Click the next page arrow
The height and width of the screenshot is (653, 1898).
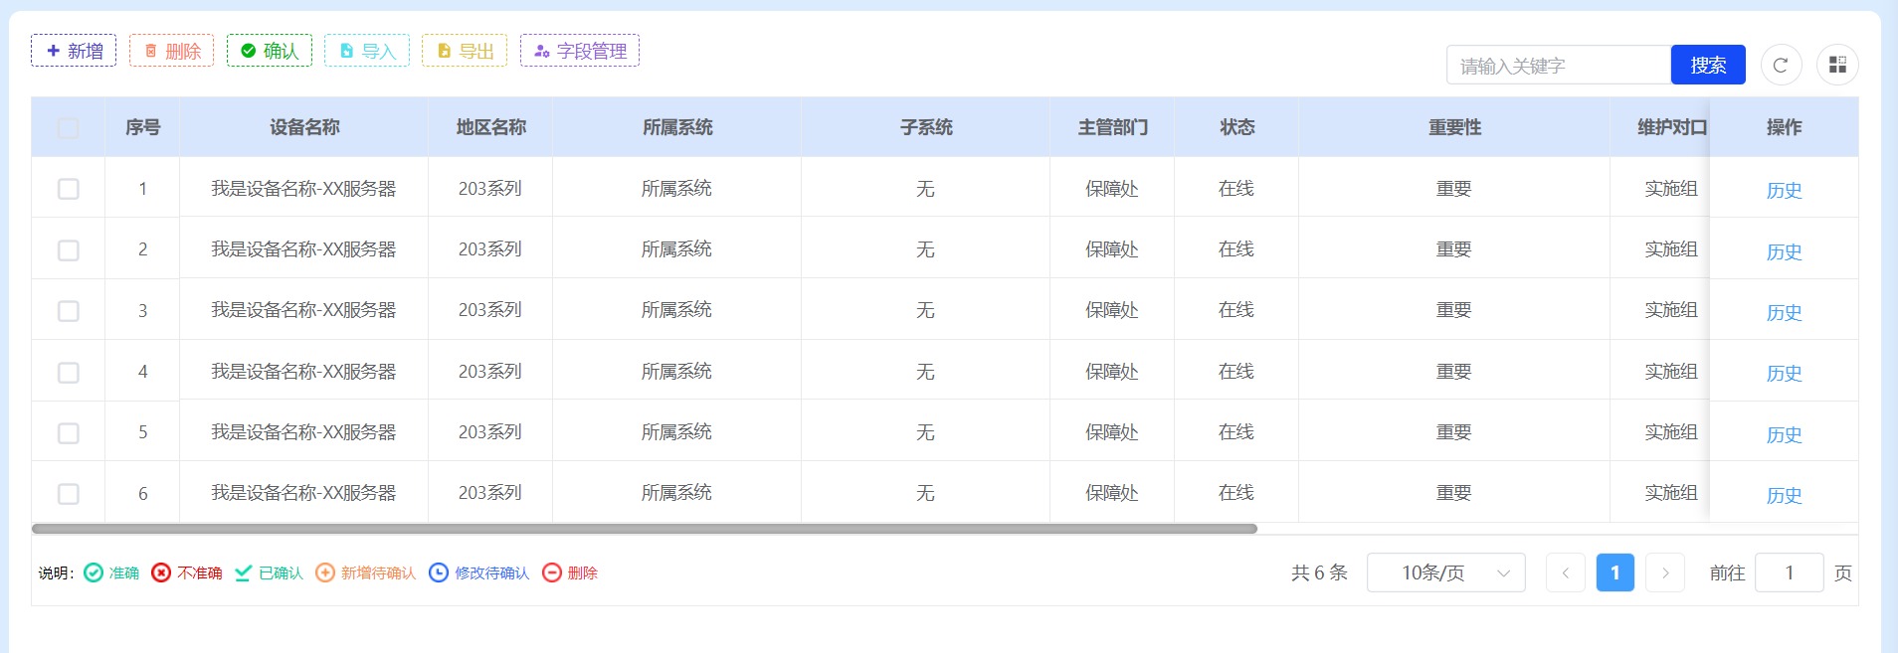point(1665,572)
